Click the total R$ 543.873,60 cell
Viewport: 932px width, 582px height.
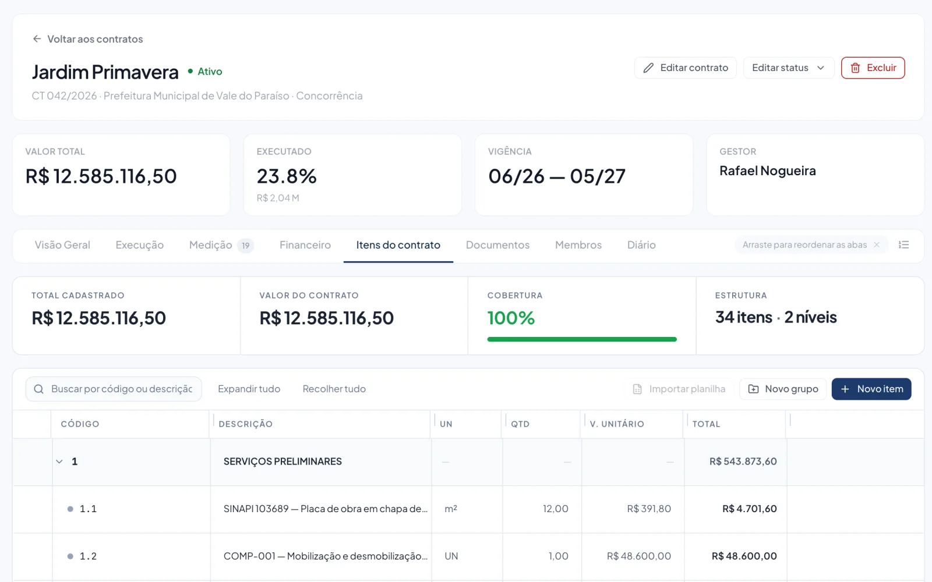(x=743, y=462)
